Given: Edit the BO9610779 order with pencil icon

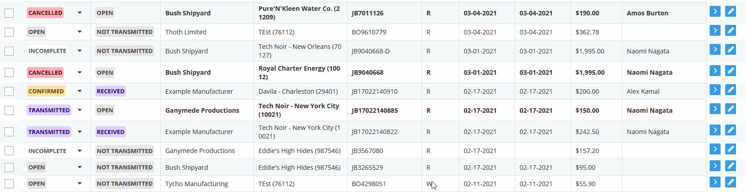Looking at the screenshot, I should [x=731, y=30].
